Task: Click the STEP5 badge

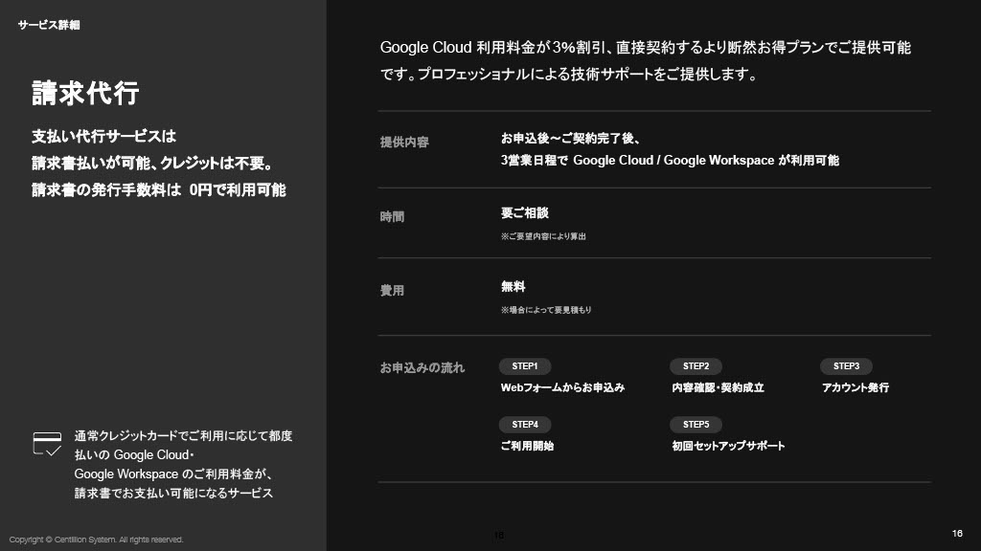Action: point(696,425)
